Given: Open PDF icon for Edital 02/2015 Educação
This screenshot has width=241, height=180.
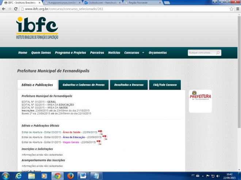Looking at the screenshot, I should click(x=105, y=137).
